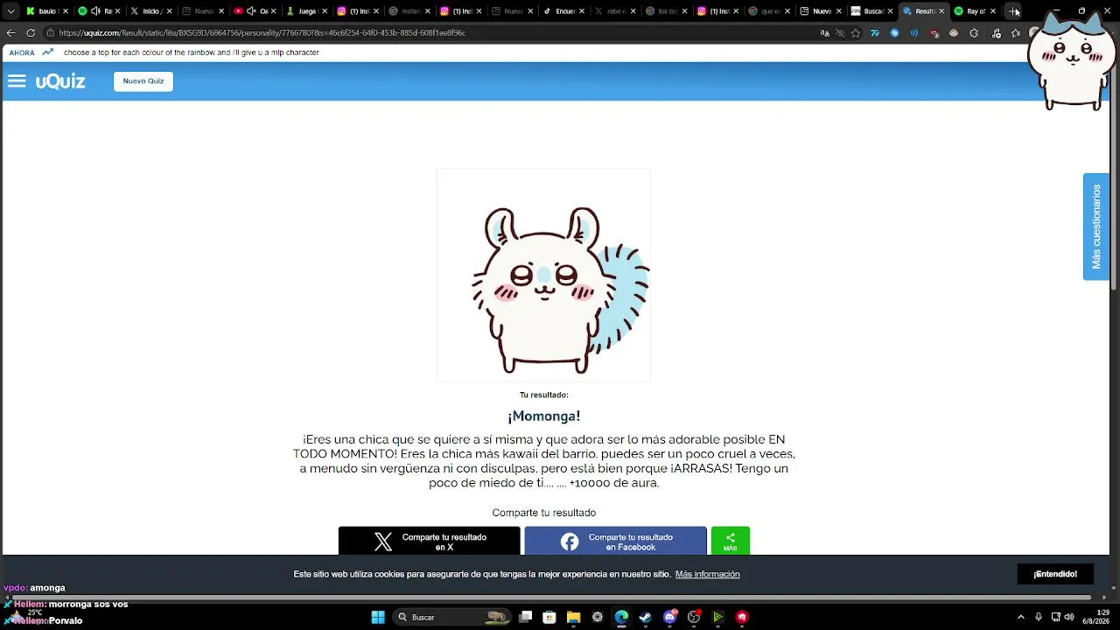The height and width of the screenshot is (630, 1120).
Task: Open Microsoft Store from the taskbar
Action: 549,617
